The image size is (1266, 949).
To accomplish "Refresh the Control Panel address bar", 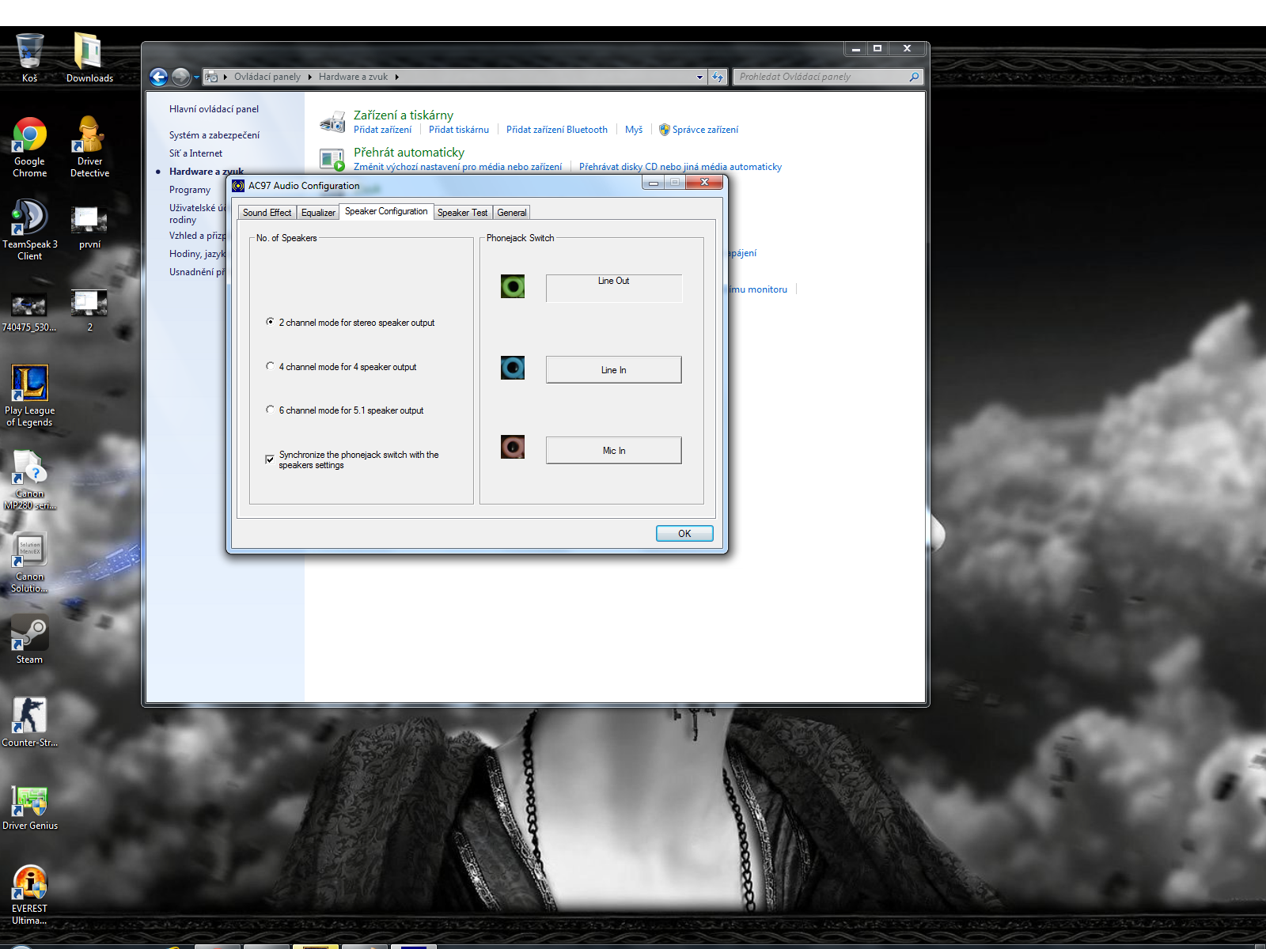I will (x=718, y=77).
